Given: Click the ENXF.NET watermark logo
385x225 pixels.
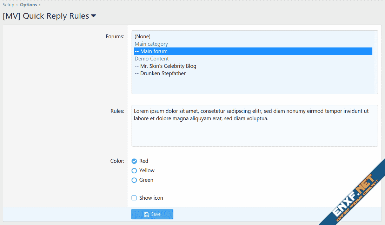Looking at the screenshot, I should pos(354,199).
